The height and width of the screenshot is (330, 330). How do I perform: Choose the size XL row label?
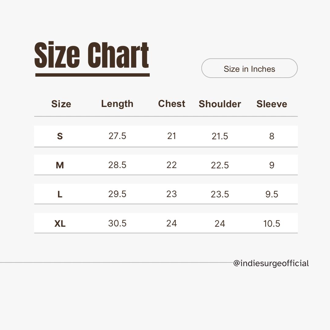[x=60, y=224]
